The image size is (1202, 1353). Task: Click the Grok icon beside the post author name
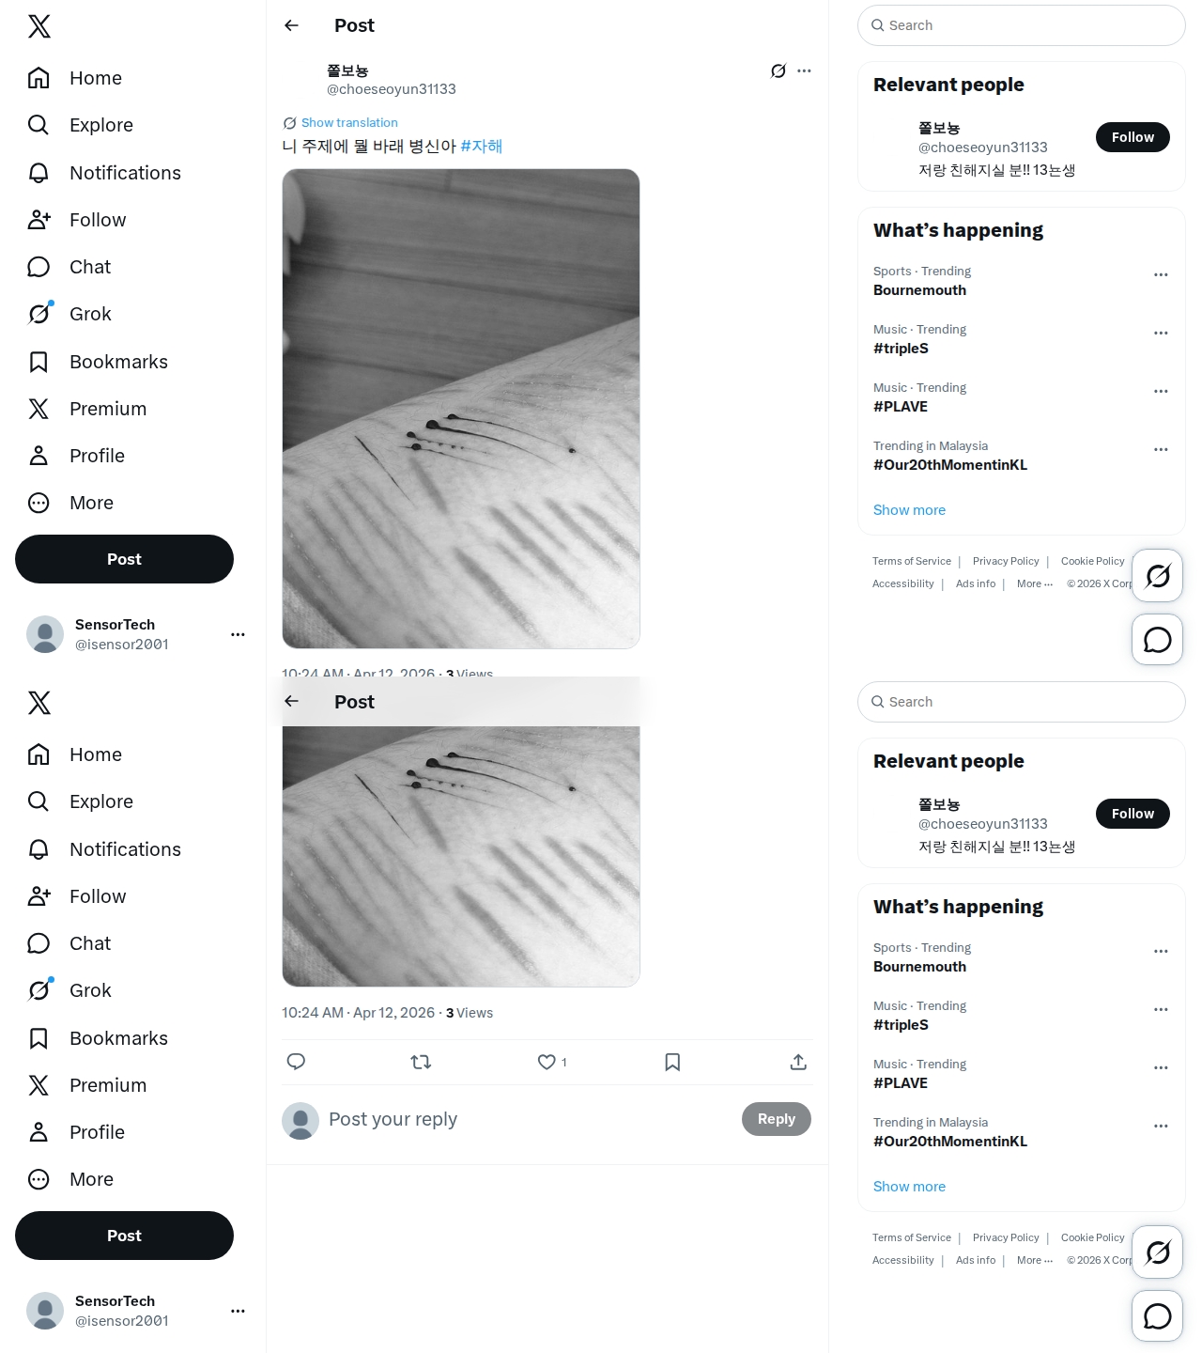tap(778, 70)
